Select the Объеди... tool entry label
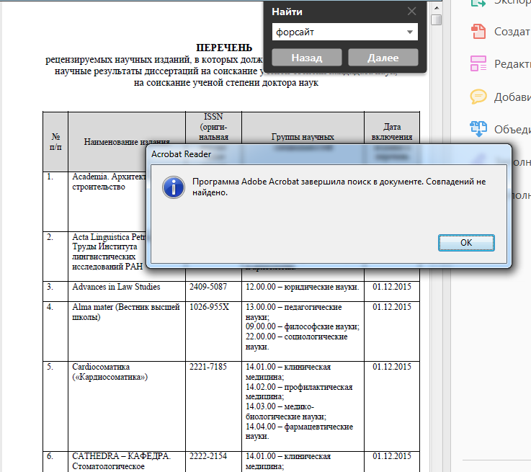The height and width of the screenshot is (472, 531). [512, 129]
